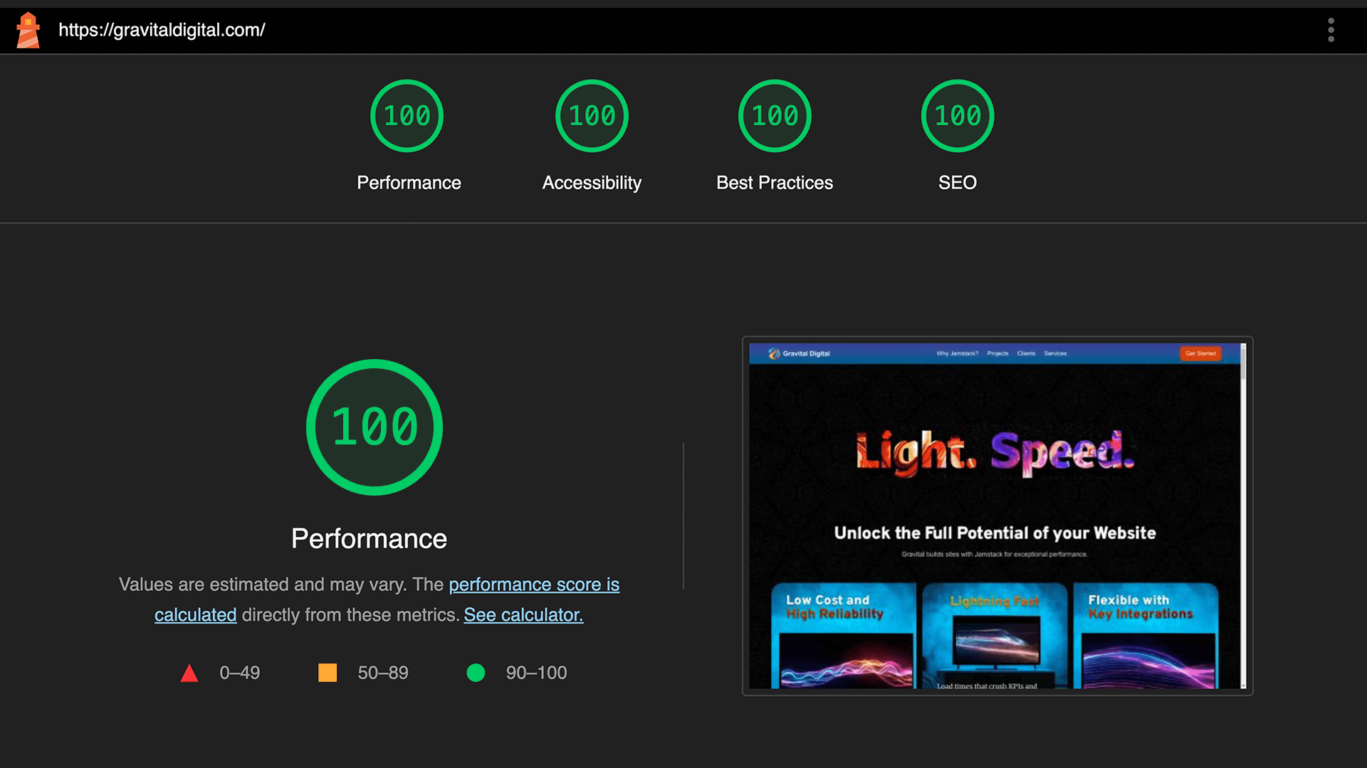Screen dimensions: 1367x768
Task: Click the large Performance 100 circle
Action: click(374, 427)
